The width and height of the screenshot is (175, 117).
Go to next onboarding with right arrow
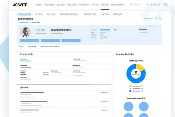pyautogui.click(x=160, y=18)
